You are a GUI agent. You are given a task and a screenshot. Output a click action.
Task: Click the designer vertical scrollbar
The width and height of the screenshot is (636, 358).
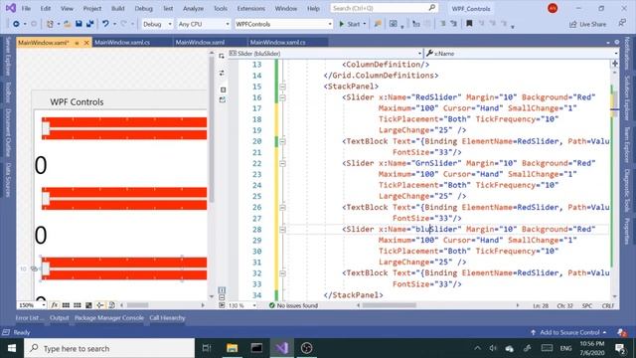coord(212,130)
